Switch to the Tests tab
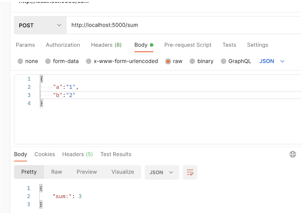305x213 pixels. [x=229, y=45]
